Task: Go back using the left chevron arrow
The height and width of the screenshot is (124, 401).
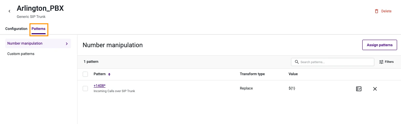Action: pyautogui.click(x=9, y=11)
